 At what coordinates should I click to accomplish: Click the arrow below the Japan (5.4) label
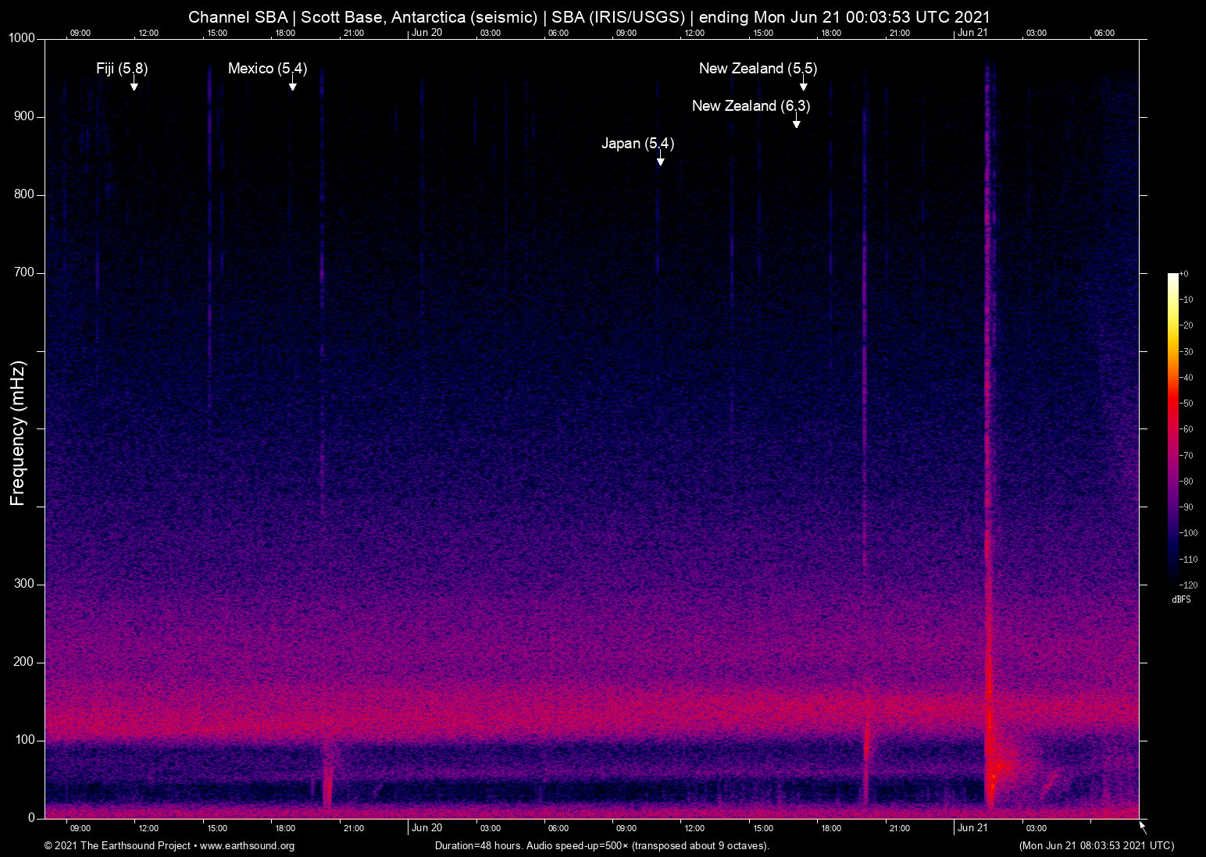coord(660,158)
